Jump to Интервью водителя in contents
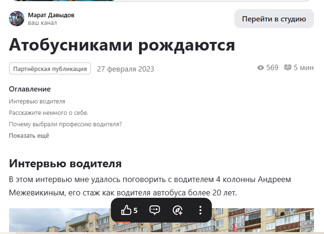 click(37, 102)
